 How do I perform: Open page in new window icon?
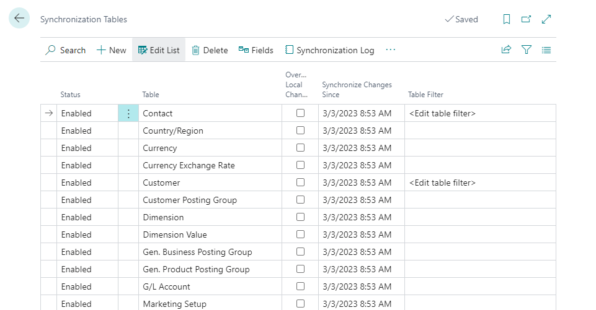click(x=527, y=19)
